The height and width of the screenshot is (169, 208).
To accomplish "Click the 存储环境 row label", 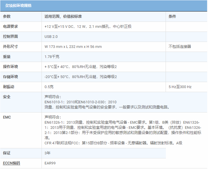I will [11, 77].
